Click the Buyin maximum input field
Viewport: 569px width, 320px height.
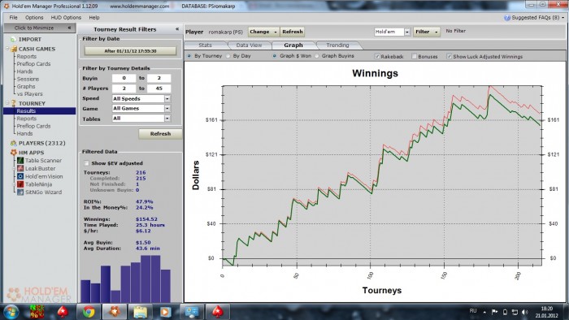click(x=159, y=78)
